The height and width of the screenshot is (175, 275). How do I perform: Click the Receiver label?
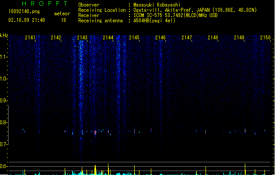89,15
